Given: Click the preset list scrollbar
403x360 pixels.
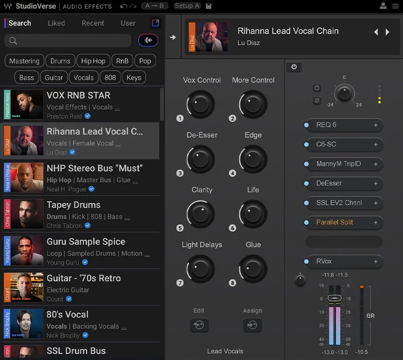Looking at the screenshot, I should 162,104.
